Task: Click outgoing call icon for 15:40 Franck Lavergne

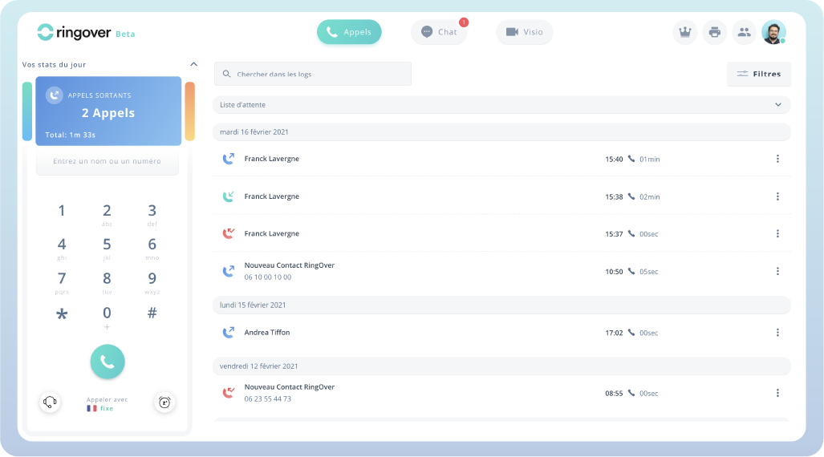Action: pos(229,159)
